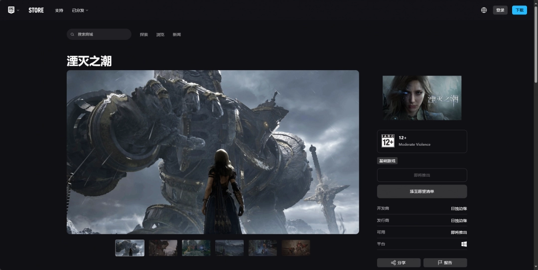Expand the 已分发 dropdown menu
Image resolution: width=538 pixels, height=270 pixels.
click(80, 10)
